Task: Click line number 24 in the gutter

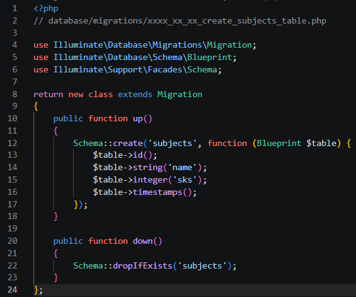Action: point(12,290)
